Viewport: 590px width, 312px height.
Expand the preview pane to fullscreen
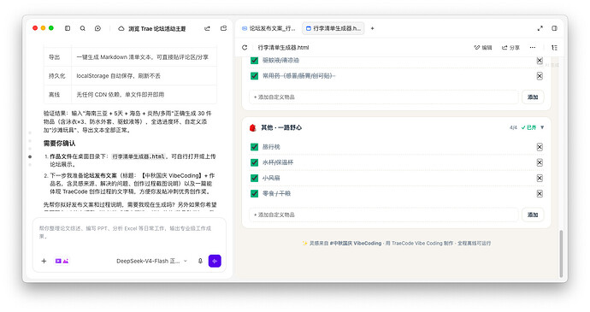click(540, 28)
